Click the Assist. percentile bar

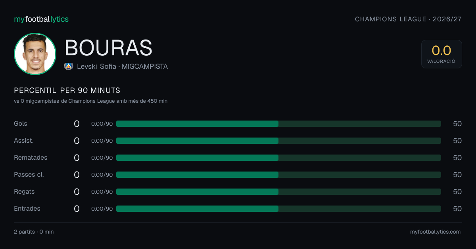point(278,141)
